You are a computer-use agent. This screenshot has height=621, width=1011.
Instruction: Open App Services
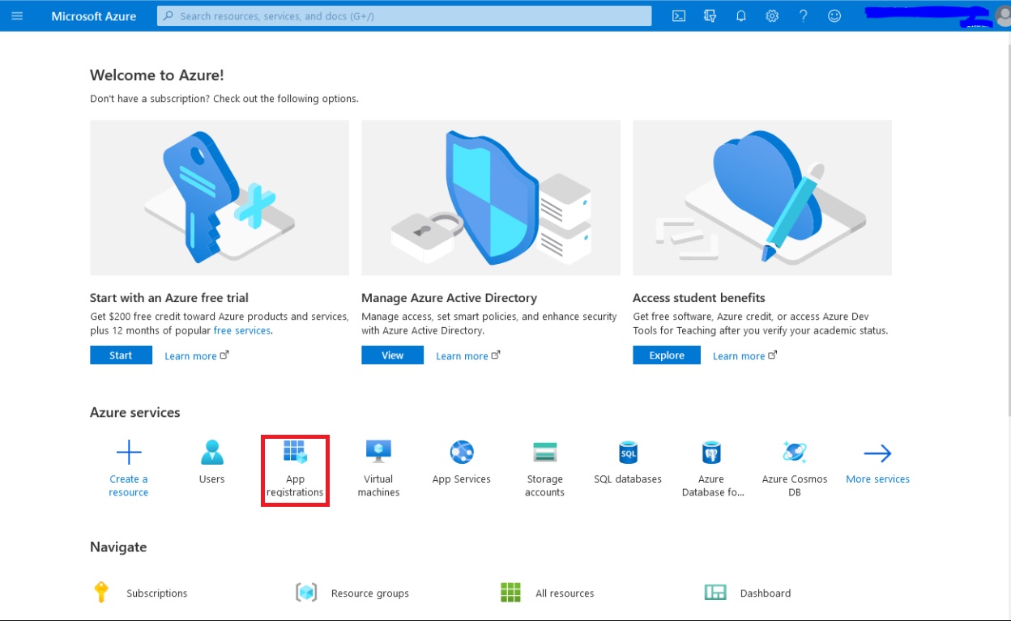pos(461,463)
